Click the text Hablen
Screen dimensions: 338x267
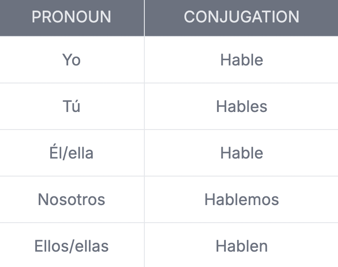(x=242, y=246)
